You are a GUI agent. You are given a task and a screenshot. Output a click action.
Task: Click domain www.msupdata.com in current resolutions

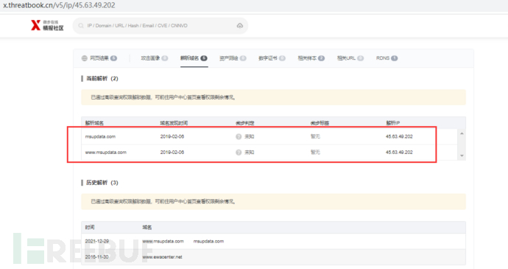pyautogui.click(x=105, y=152)
